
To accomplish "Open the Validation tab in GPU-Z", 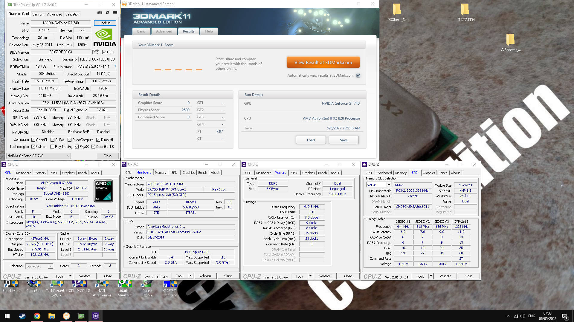I will [72, 14].
